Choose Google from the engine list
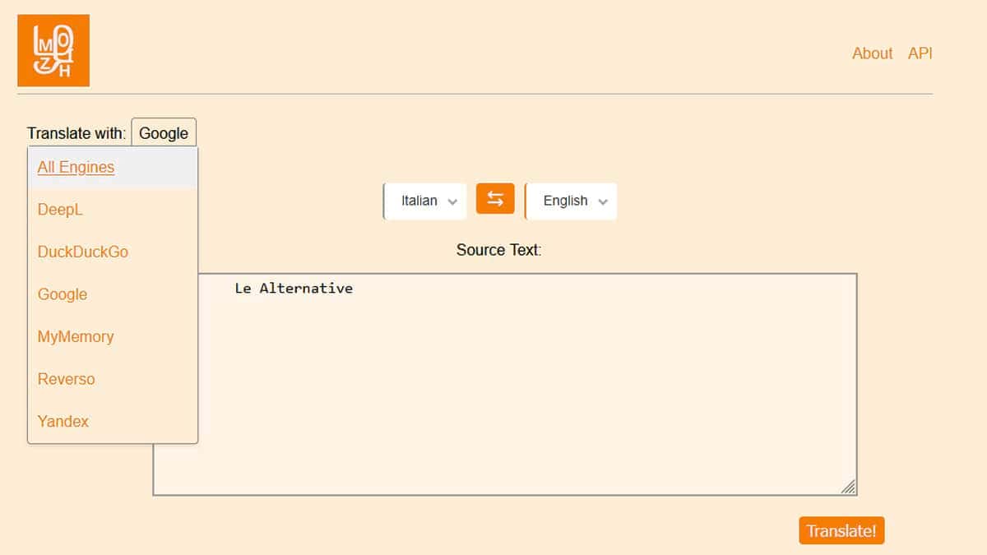The image size is (987, 555). [62, 294]
